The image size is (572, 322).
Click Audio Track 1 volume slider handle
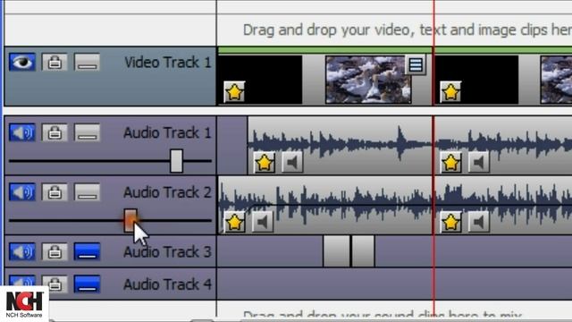click(x=177, y=161)
